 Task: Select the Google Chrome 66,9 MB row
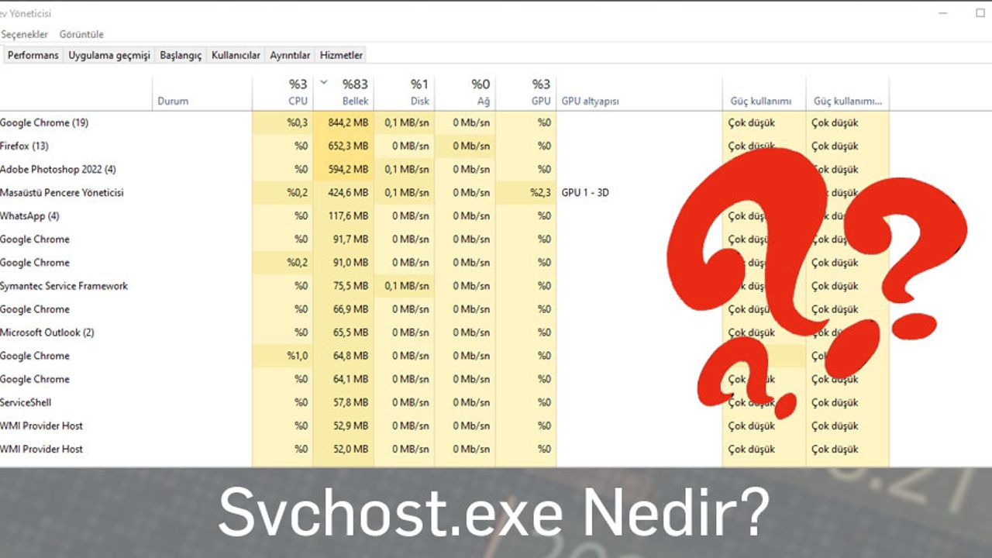pyautogui.click(x=445, y=308)
